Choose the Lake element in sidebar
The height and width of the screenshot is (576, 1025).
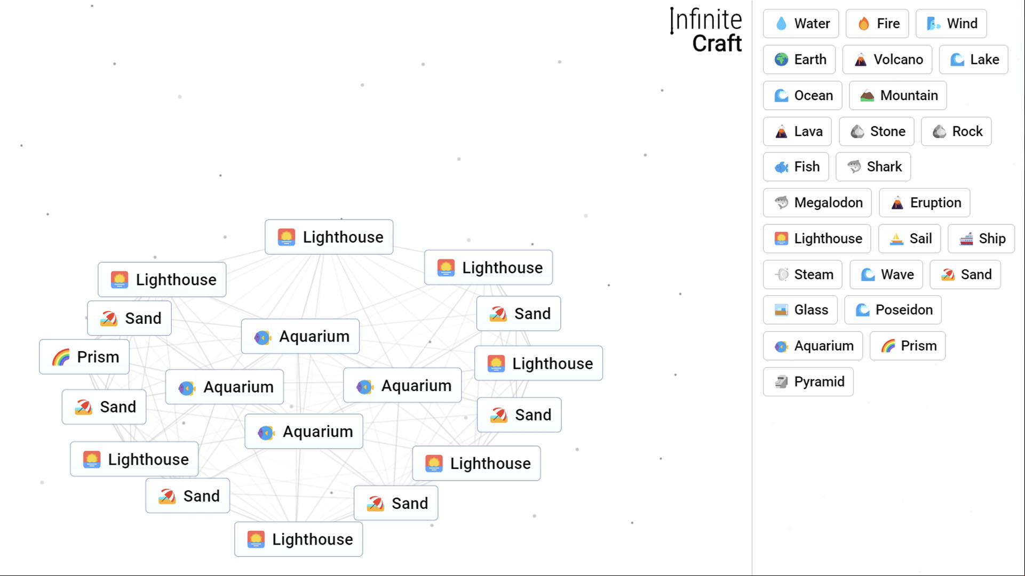click(x=974, y=60)
